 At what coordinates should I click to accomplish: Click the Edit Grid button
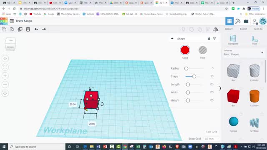pos(212,132)
